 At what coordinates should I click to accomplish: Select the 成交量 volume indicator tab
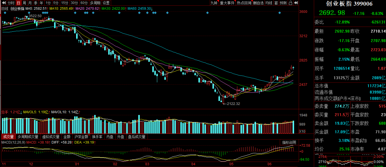tap(8, 137)
